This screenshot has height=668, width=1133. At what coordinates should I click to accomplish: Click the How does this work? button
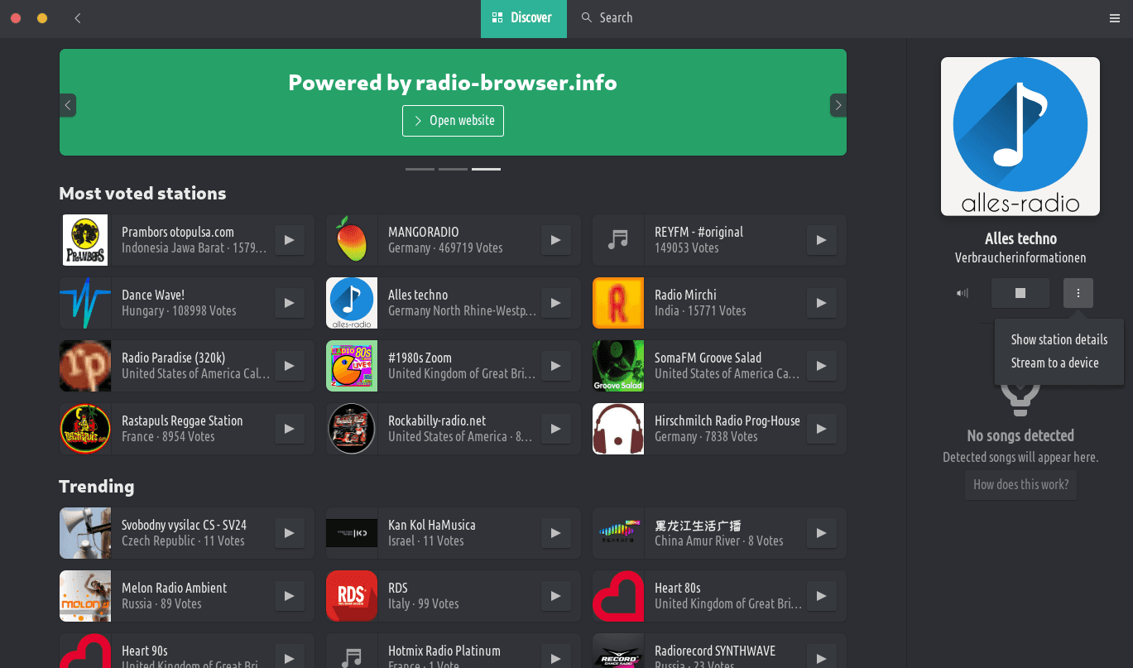(x=1020, y=485)
